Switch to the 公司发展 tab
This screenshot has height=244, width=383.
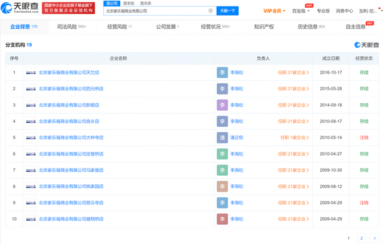pyautogui.click(x=168, y=26)
